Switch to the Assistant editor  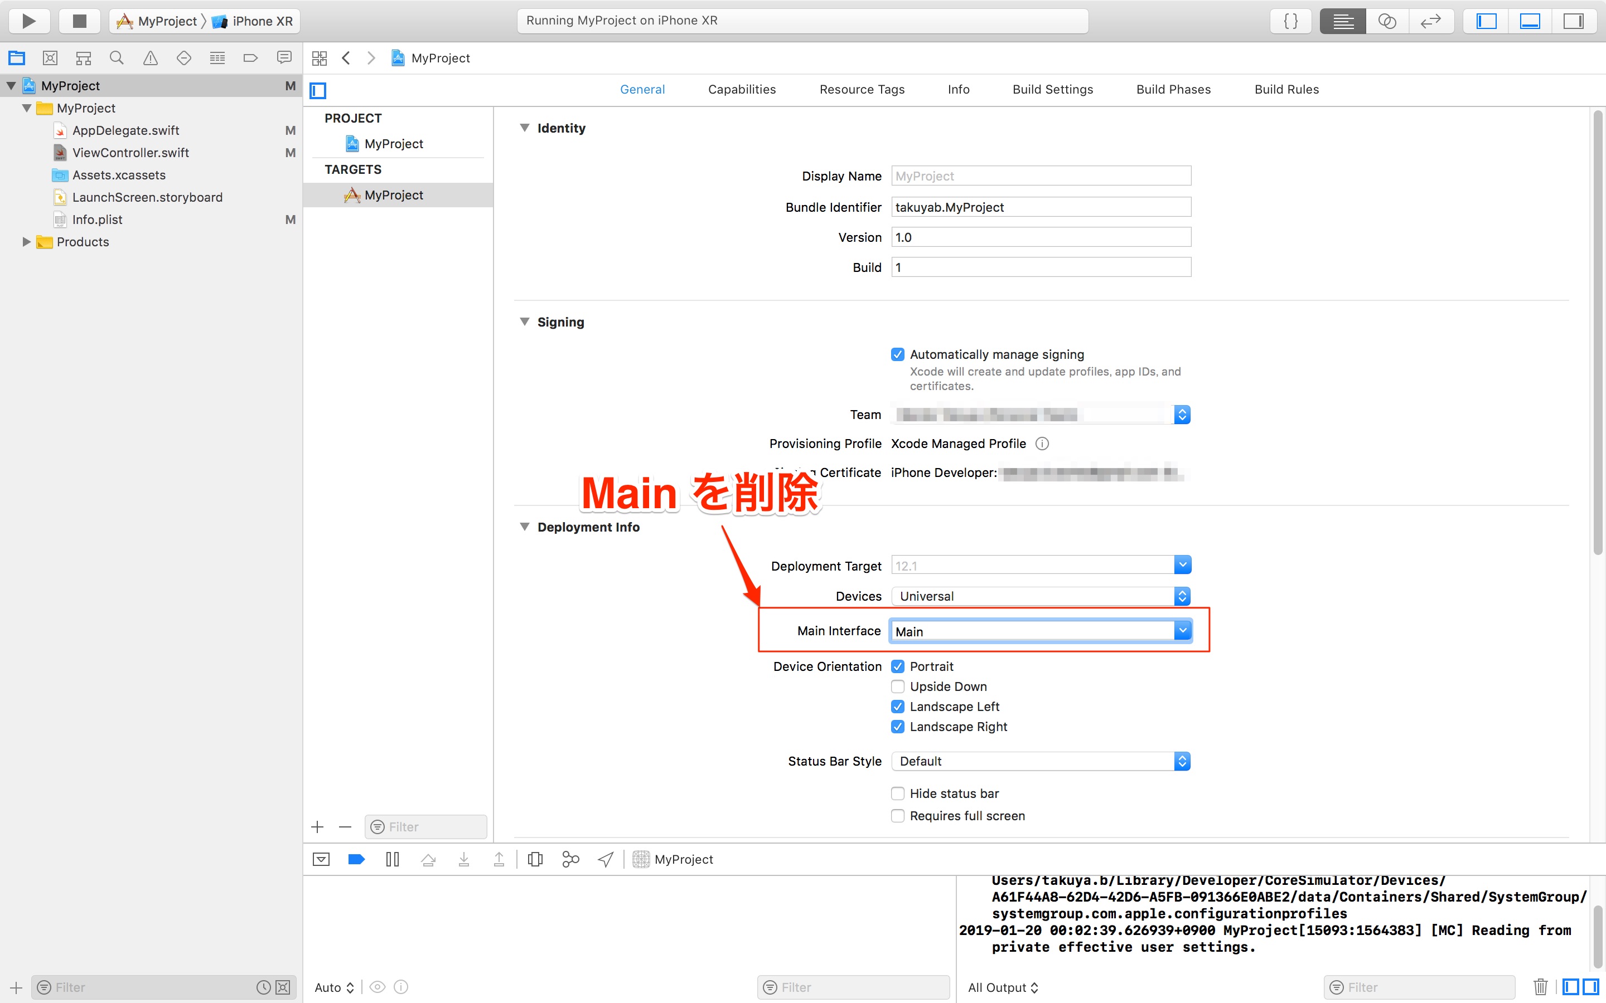1387,21
